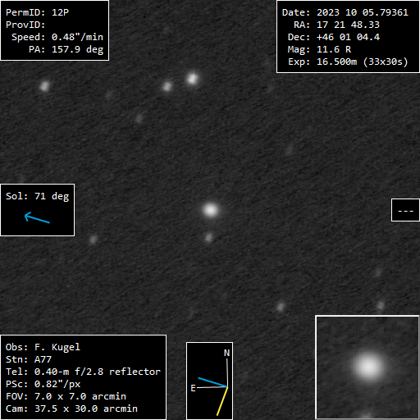
Task: Click the PermID: 12P label
Action: [38, 12]
